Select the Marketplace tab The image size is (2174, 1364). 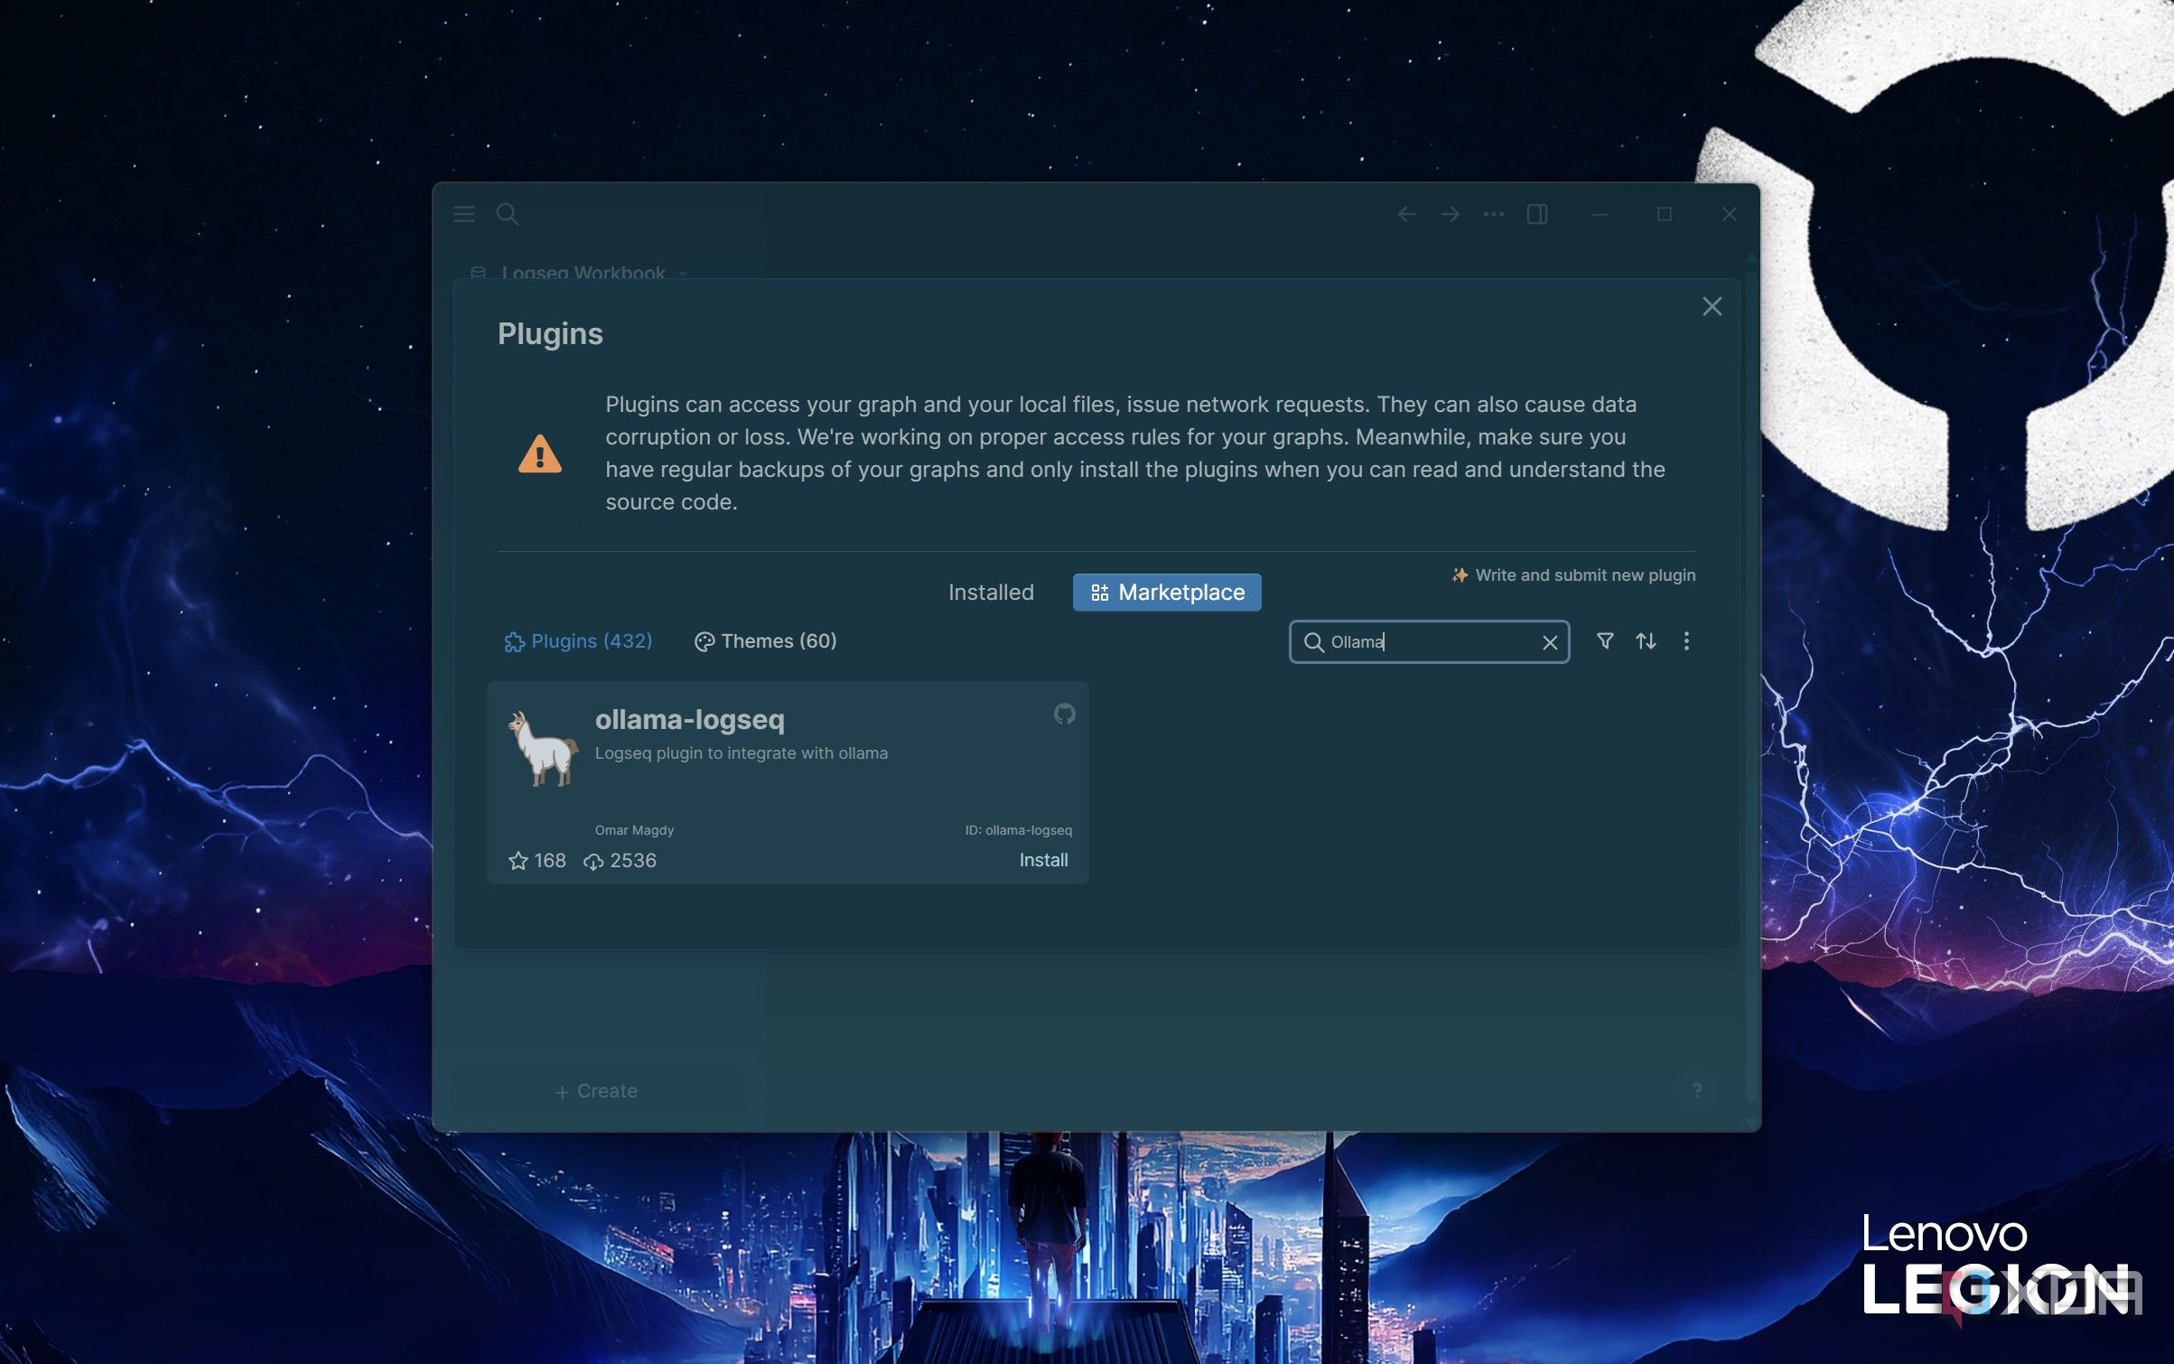click(x=1167, y=593)
